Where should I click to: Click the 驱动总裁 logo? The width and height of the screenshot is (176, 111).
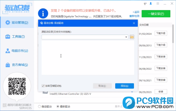17,8
